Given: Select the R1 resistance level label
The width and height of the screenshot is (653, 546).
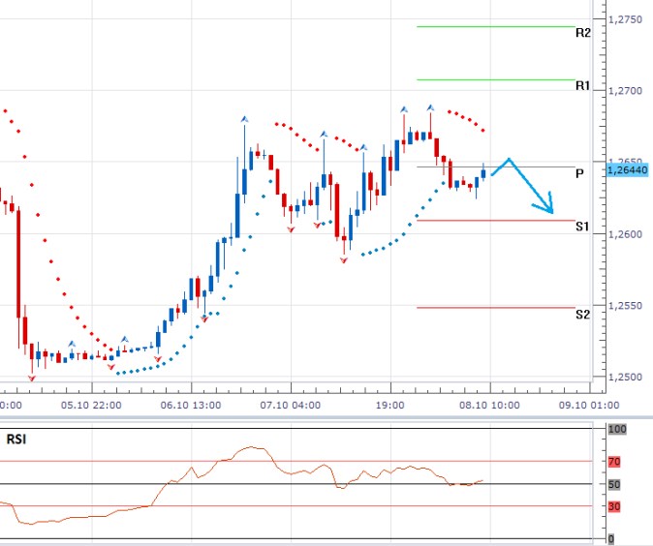Looking at the screenshot, I should pos(582,86).
